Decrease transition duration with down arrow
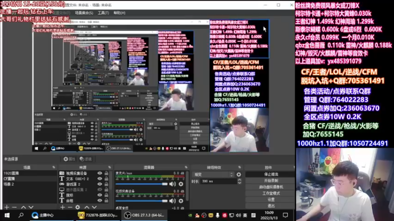This screenshot has height=221, width=394. click(x=239, y=183)
